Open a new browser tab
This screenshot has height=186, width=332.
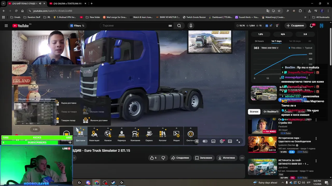tap(92, 4)
